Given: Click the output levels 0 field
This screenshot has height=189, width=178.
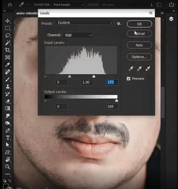Looking at the screenshot, I should [x=62, y=106].
